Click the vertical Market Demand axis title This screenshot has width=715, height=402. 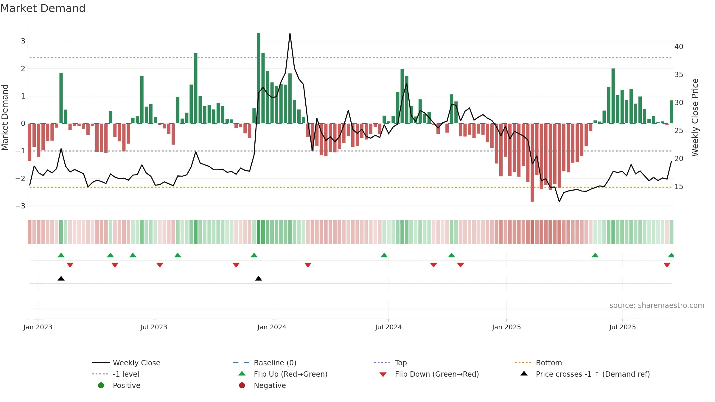point(5,117)
